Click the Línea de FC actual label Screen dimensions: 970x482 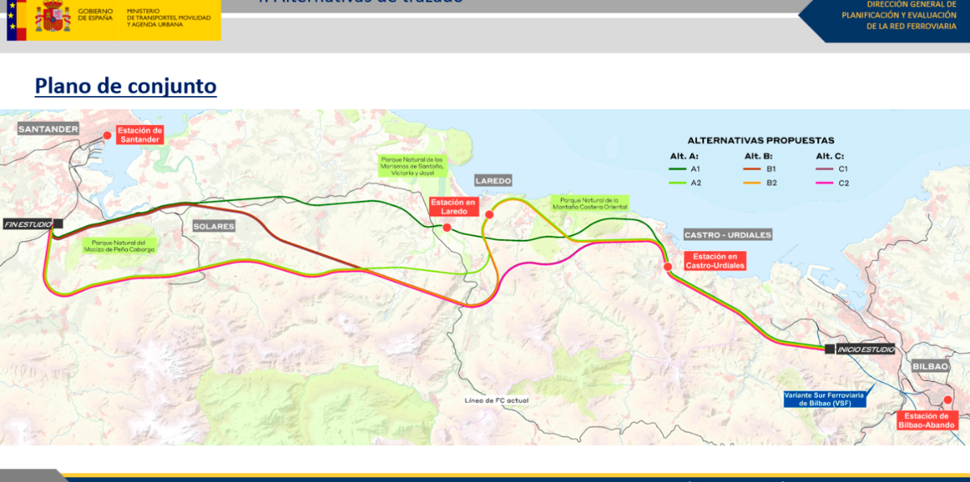pyautogui.click(x=496, y=400)
